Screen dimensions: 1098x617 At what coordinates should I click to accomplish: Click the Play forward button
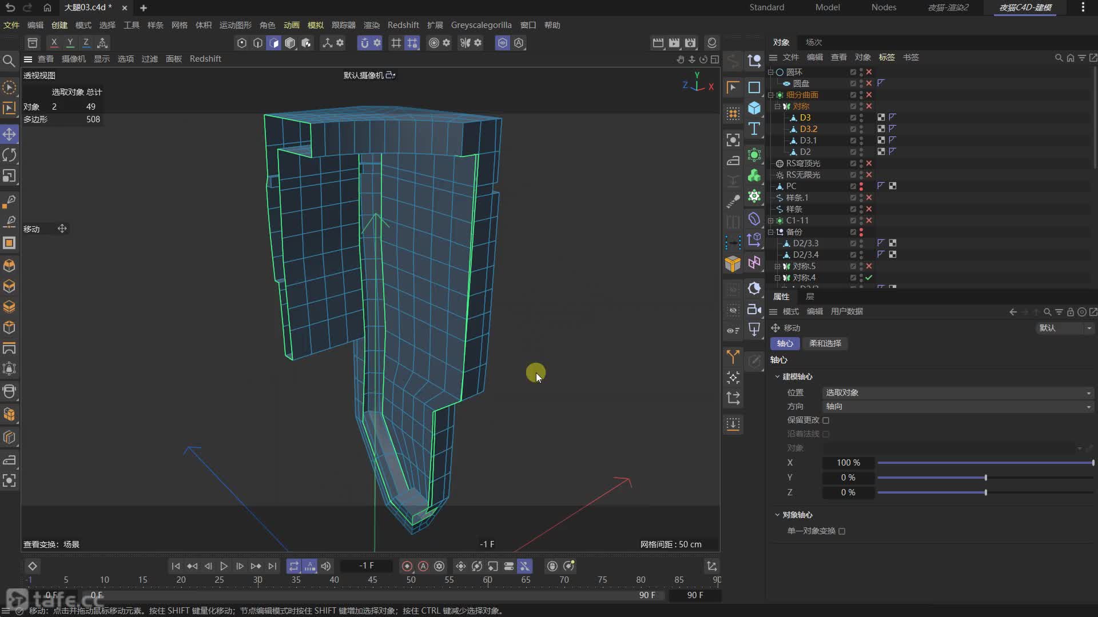[x=224, y=566]
